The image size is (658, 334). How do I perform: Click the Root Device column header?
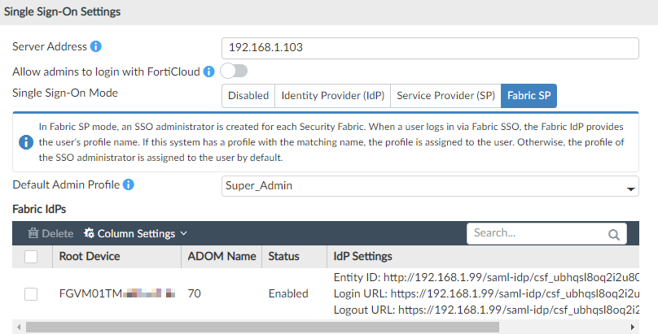90,257
